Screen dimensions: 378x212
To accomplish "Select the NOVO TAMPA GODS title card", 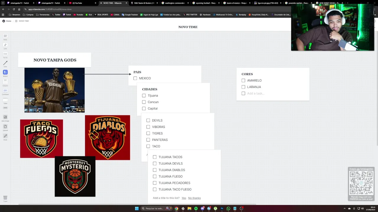I will click(x=55, y=60).
